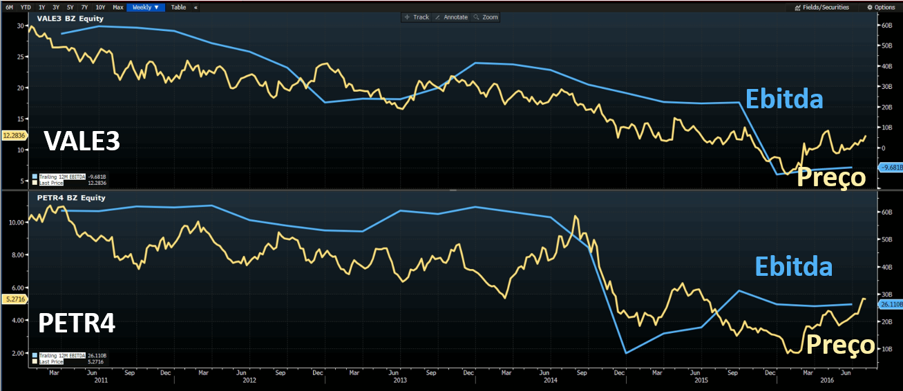Select the YTD time range
Screen dimensions: 903x391
point(26,7)
